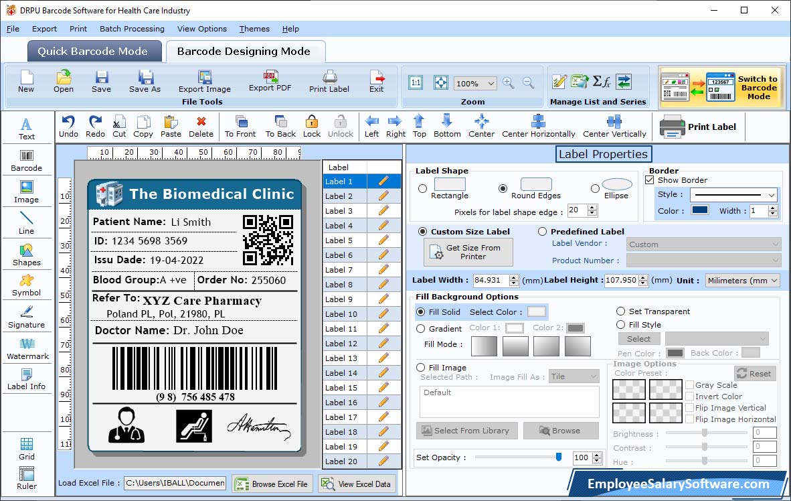Choose the Image tool in sidebar
Image resolution: width=791 pixels, height=501 pixels.
pos(26,192)
